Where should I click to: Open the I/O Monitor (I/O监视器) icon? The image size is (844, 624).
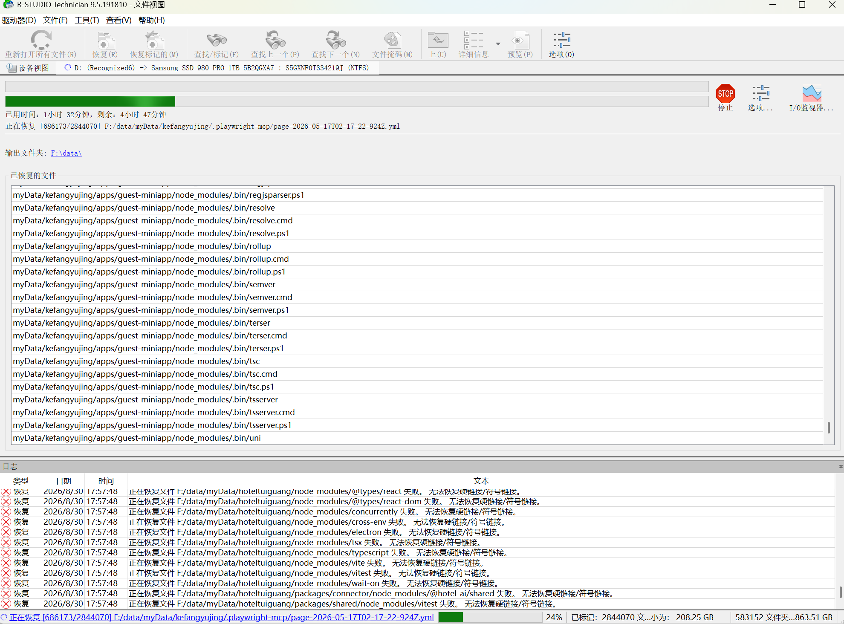[x=812, y=93]
